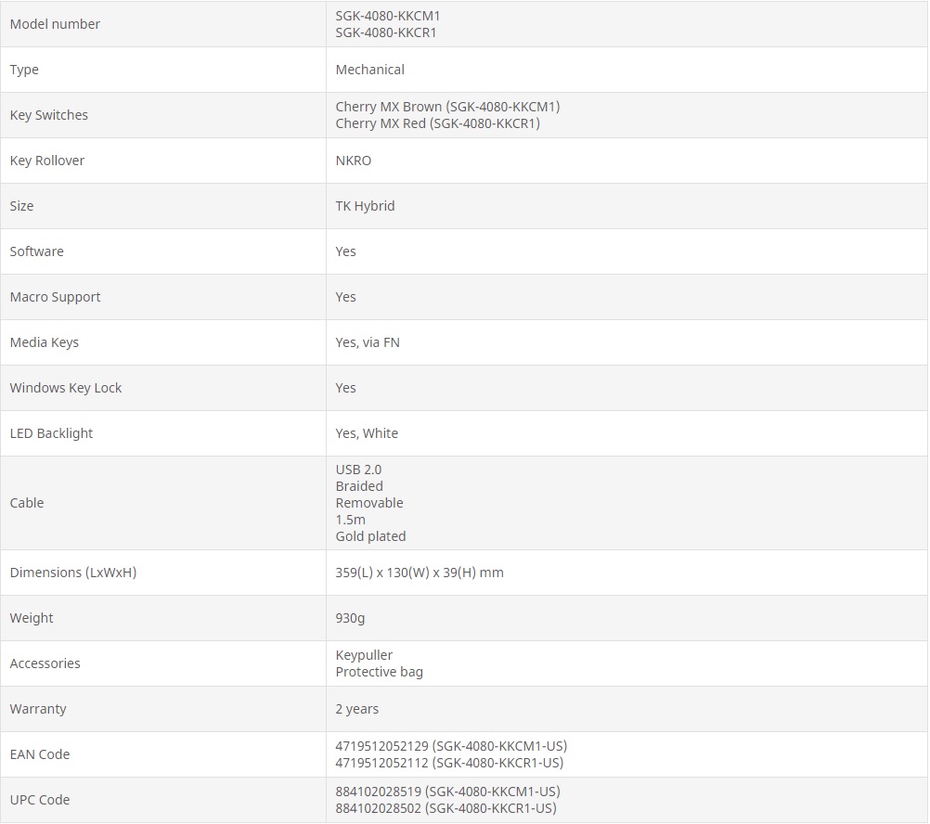The image size is (930, 824).
Task: Select the Gold plated cable text
Action: pyautogui.click(x=370, y=536)
